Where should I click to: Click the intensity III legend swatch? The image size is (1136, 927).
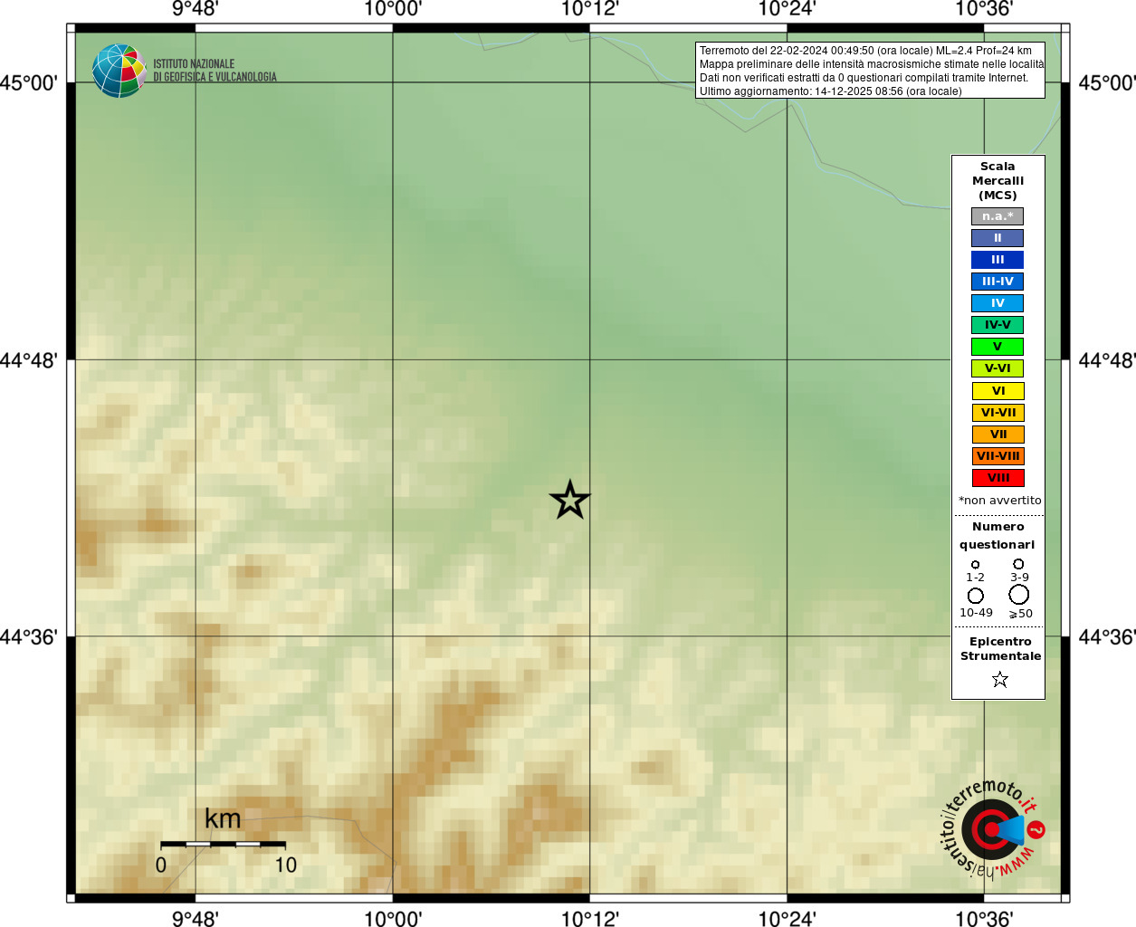click(998, 260)
